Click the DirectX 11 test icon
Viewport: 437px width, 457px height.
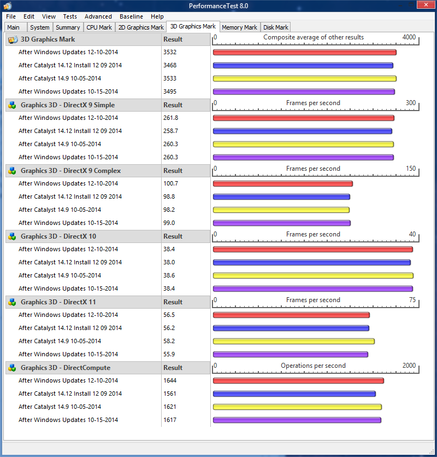(12, 302)
